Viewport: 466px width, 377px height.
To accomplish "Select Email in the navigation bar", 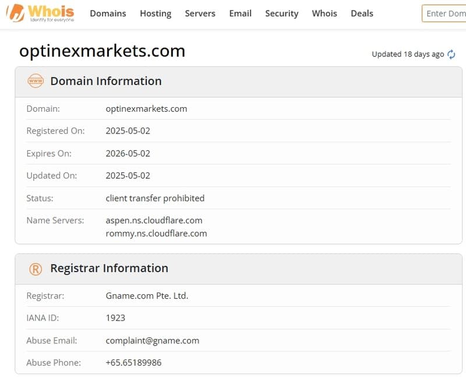I will click(240, 13).
